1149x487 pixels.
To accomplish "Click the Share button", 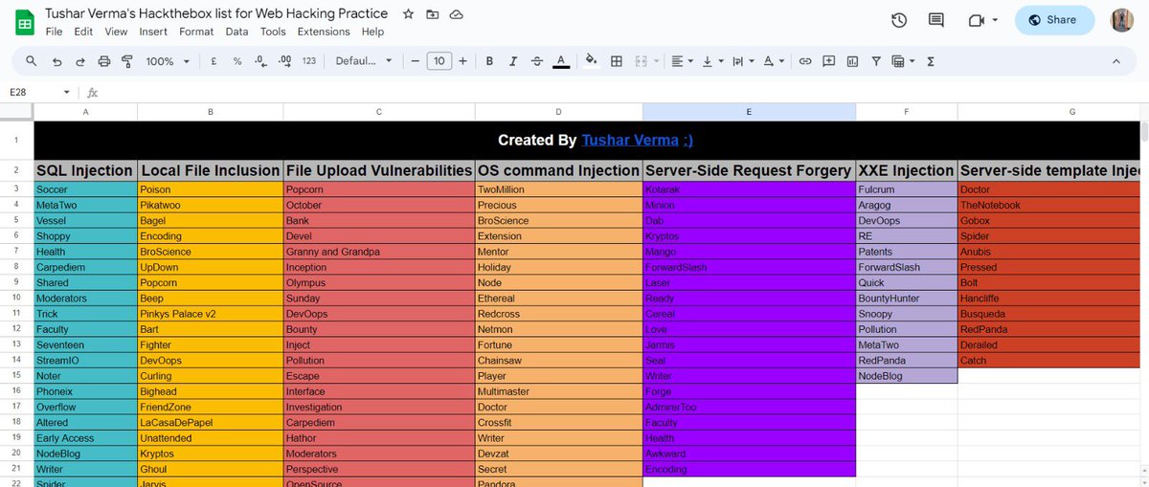I will [1054, 20].
